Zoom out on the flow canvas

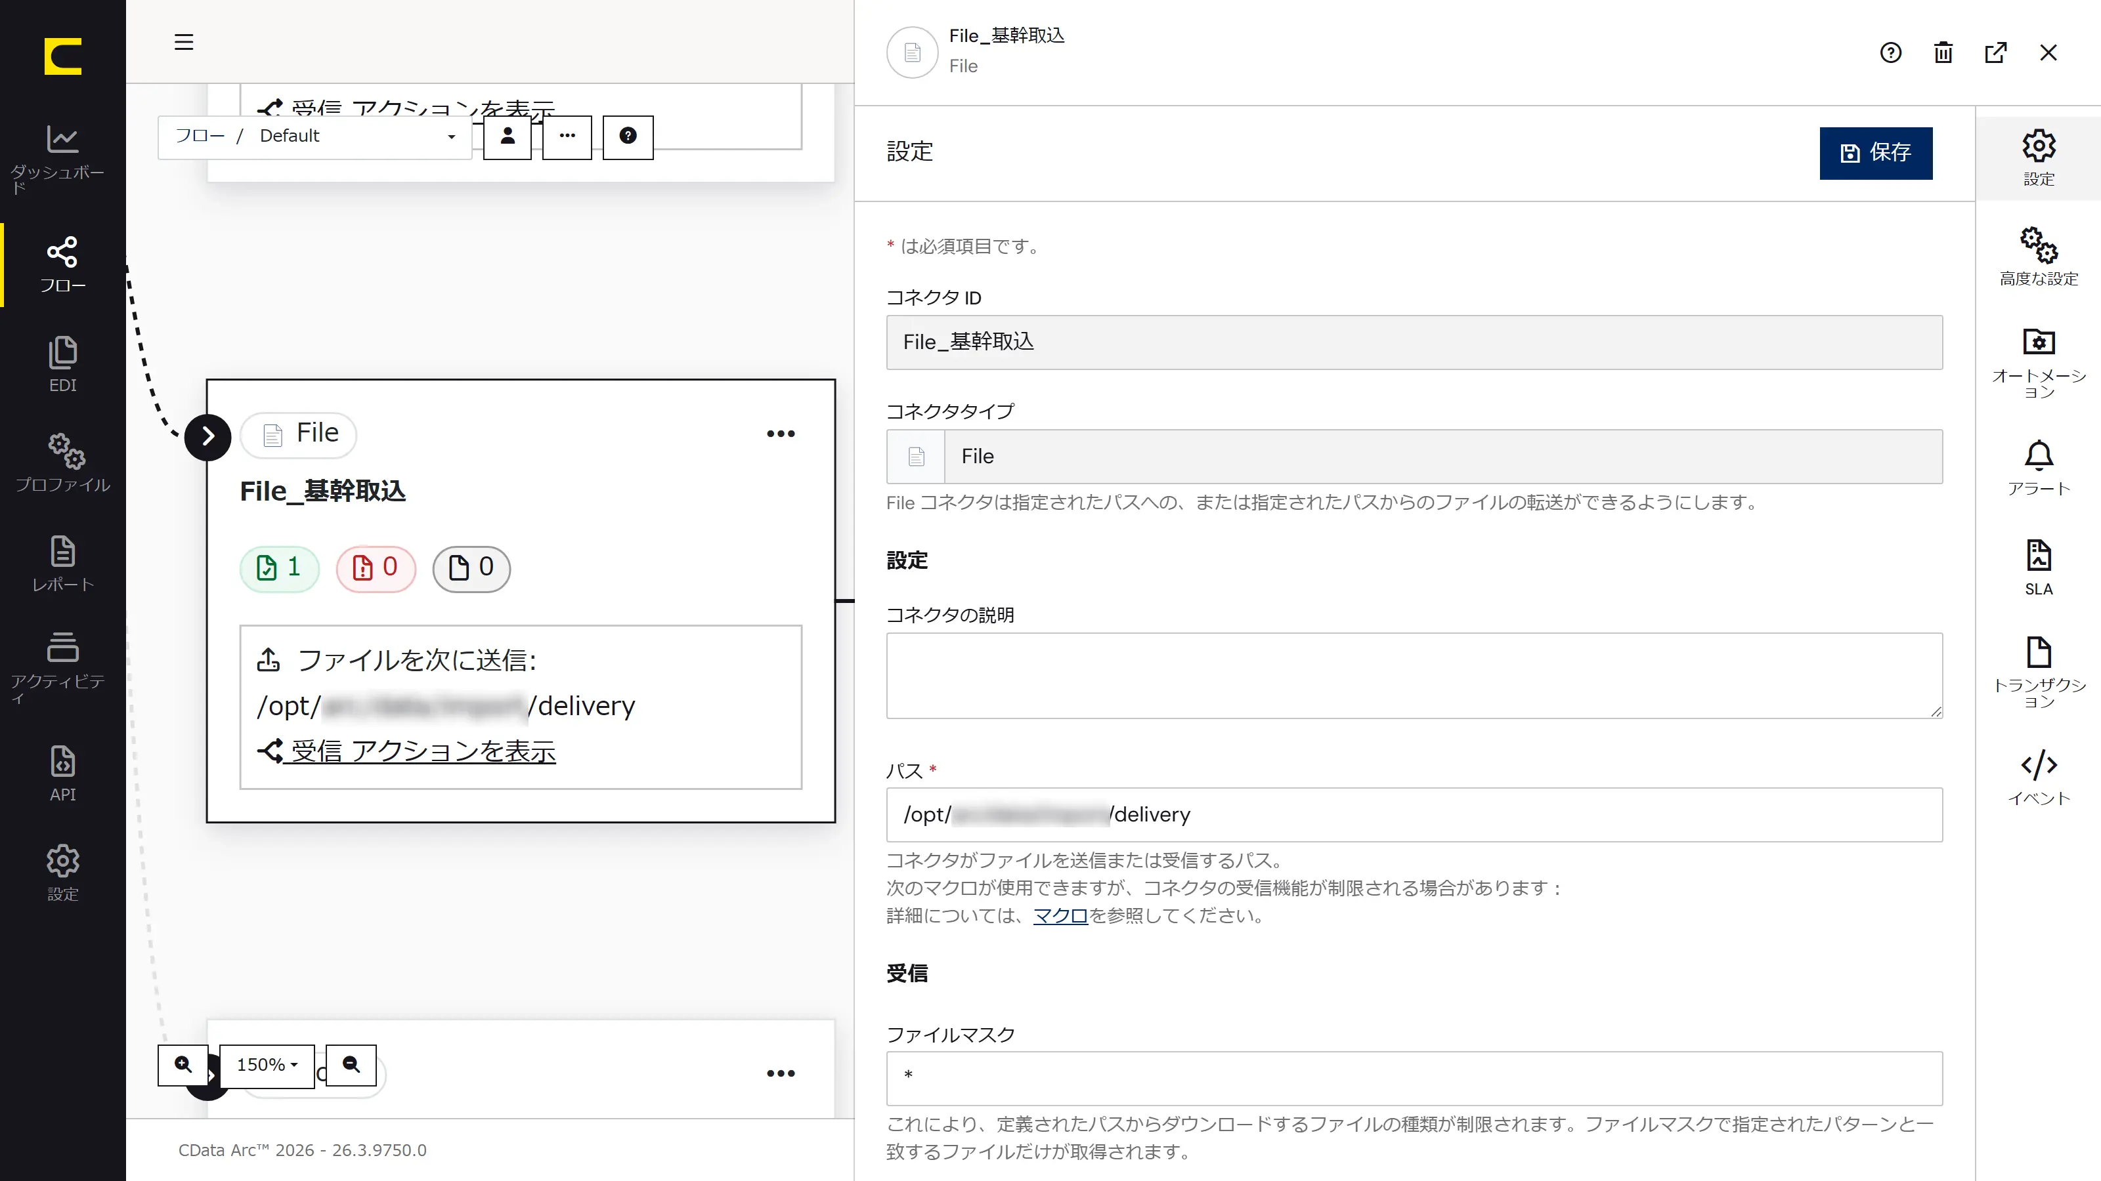click(351, 1066)
